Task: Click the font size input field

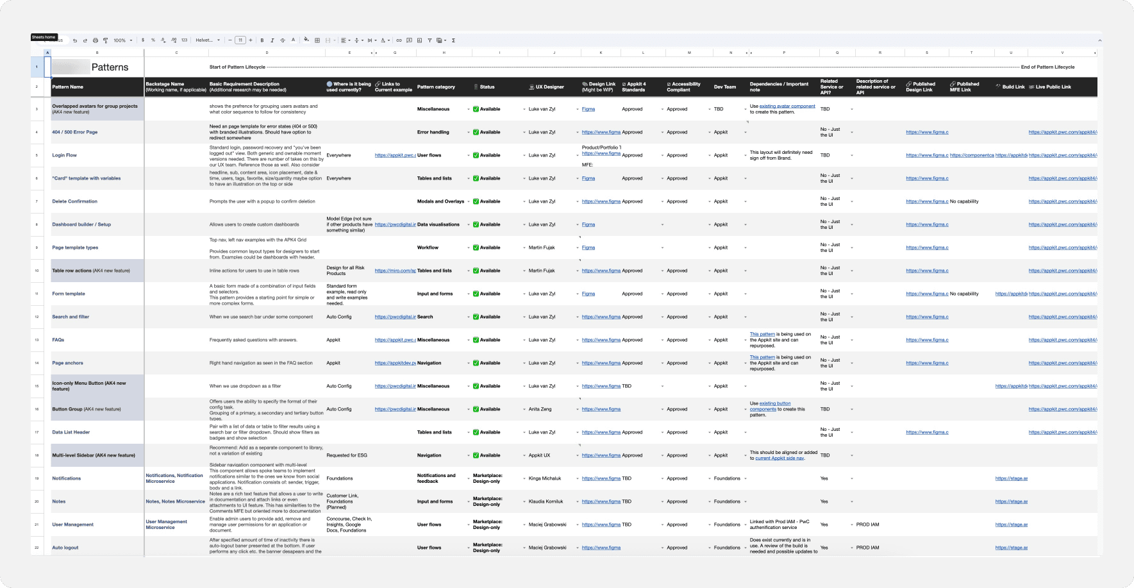Action: pyautogui.click(x=240, y=40)
